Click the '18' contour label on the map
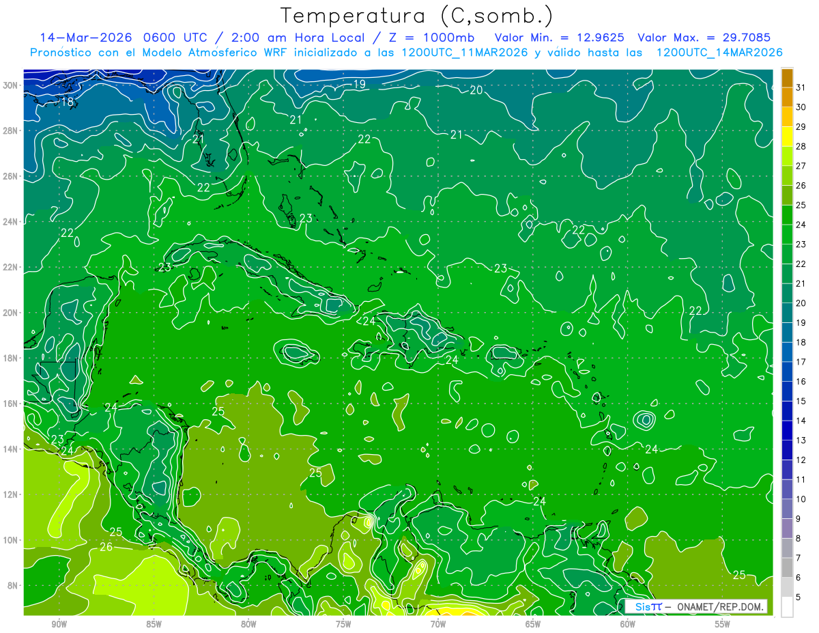The width and height of the screenshot is (819, 633). click(x=68, y=102)
